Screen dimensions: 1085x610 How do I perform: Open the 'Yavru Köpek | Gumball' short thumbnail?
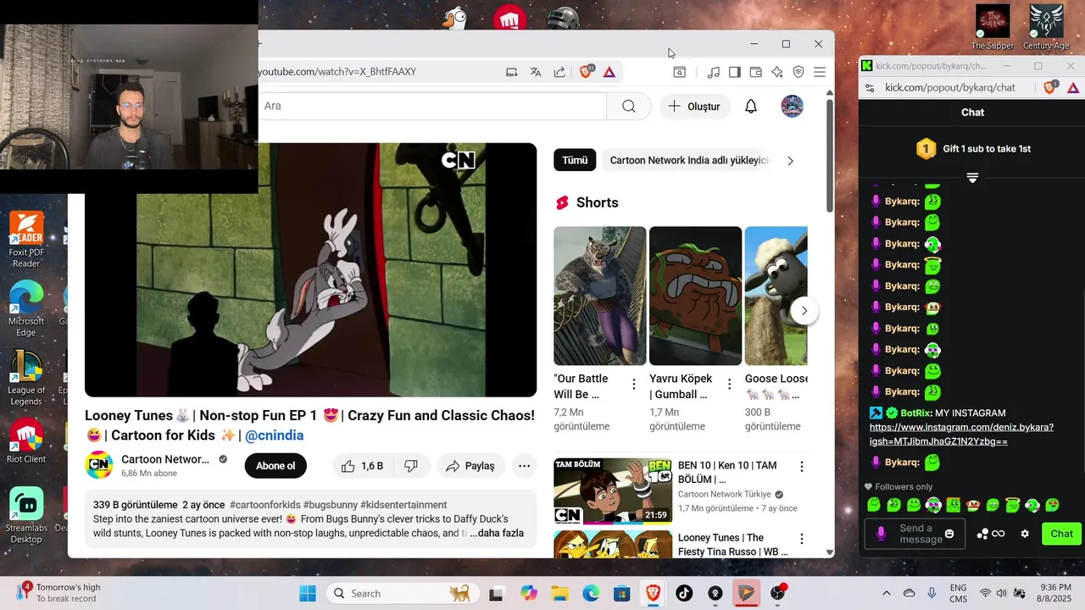695,296
